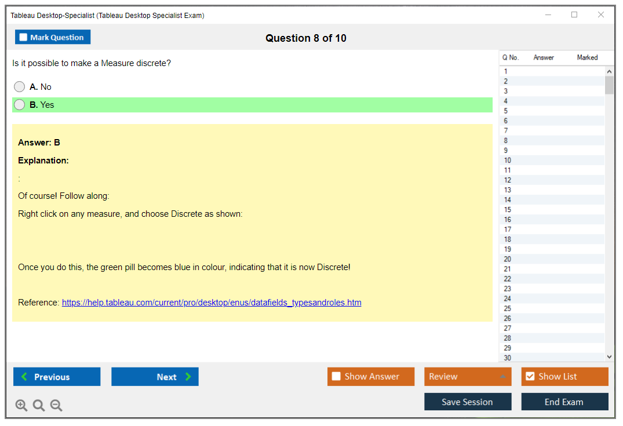Open the help.tableau.com reference link
The height and width of the screenshot is (426, 623).
[212, 303]
